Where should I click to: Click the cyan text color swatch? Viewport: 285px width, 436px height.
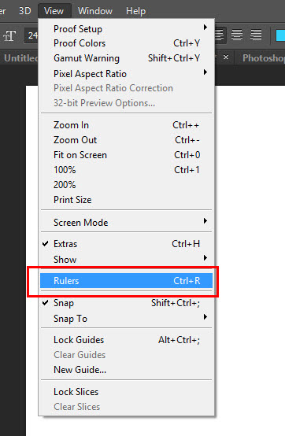[x=280, y=35]
